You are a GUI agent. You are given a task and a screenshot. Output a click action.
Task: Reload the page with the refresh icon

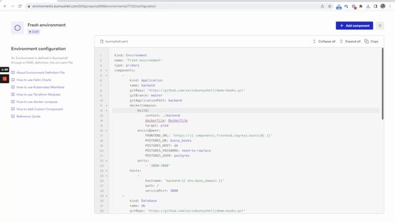(20, 6)
